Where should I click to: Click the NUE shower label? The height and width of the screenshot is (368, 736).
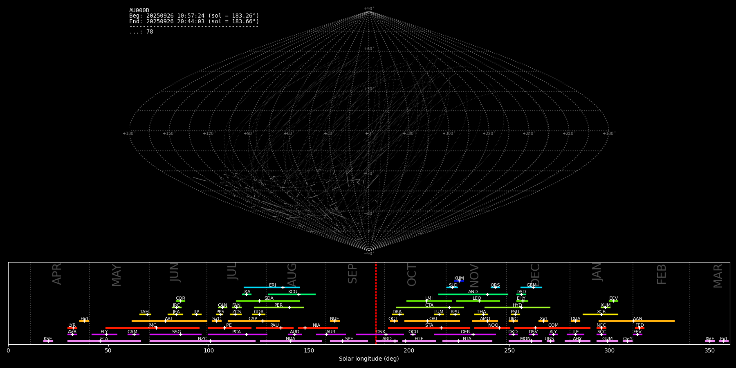334,319
